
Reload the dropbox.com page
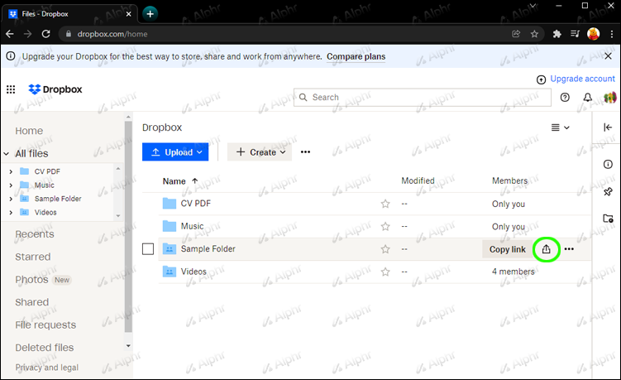pos(46,34)
